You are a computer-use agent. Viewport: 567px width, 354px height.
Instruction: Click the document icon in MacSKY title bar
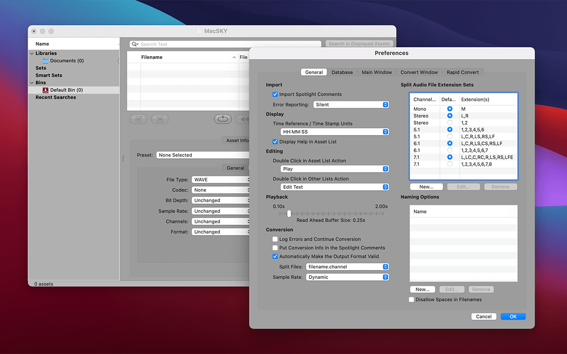point(199,31)
